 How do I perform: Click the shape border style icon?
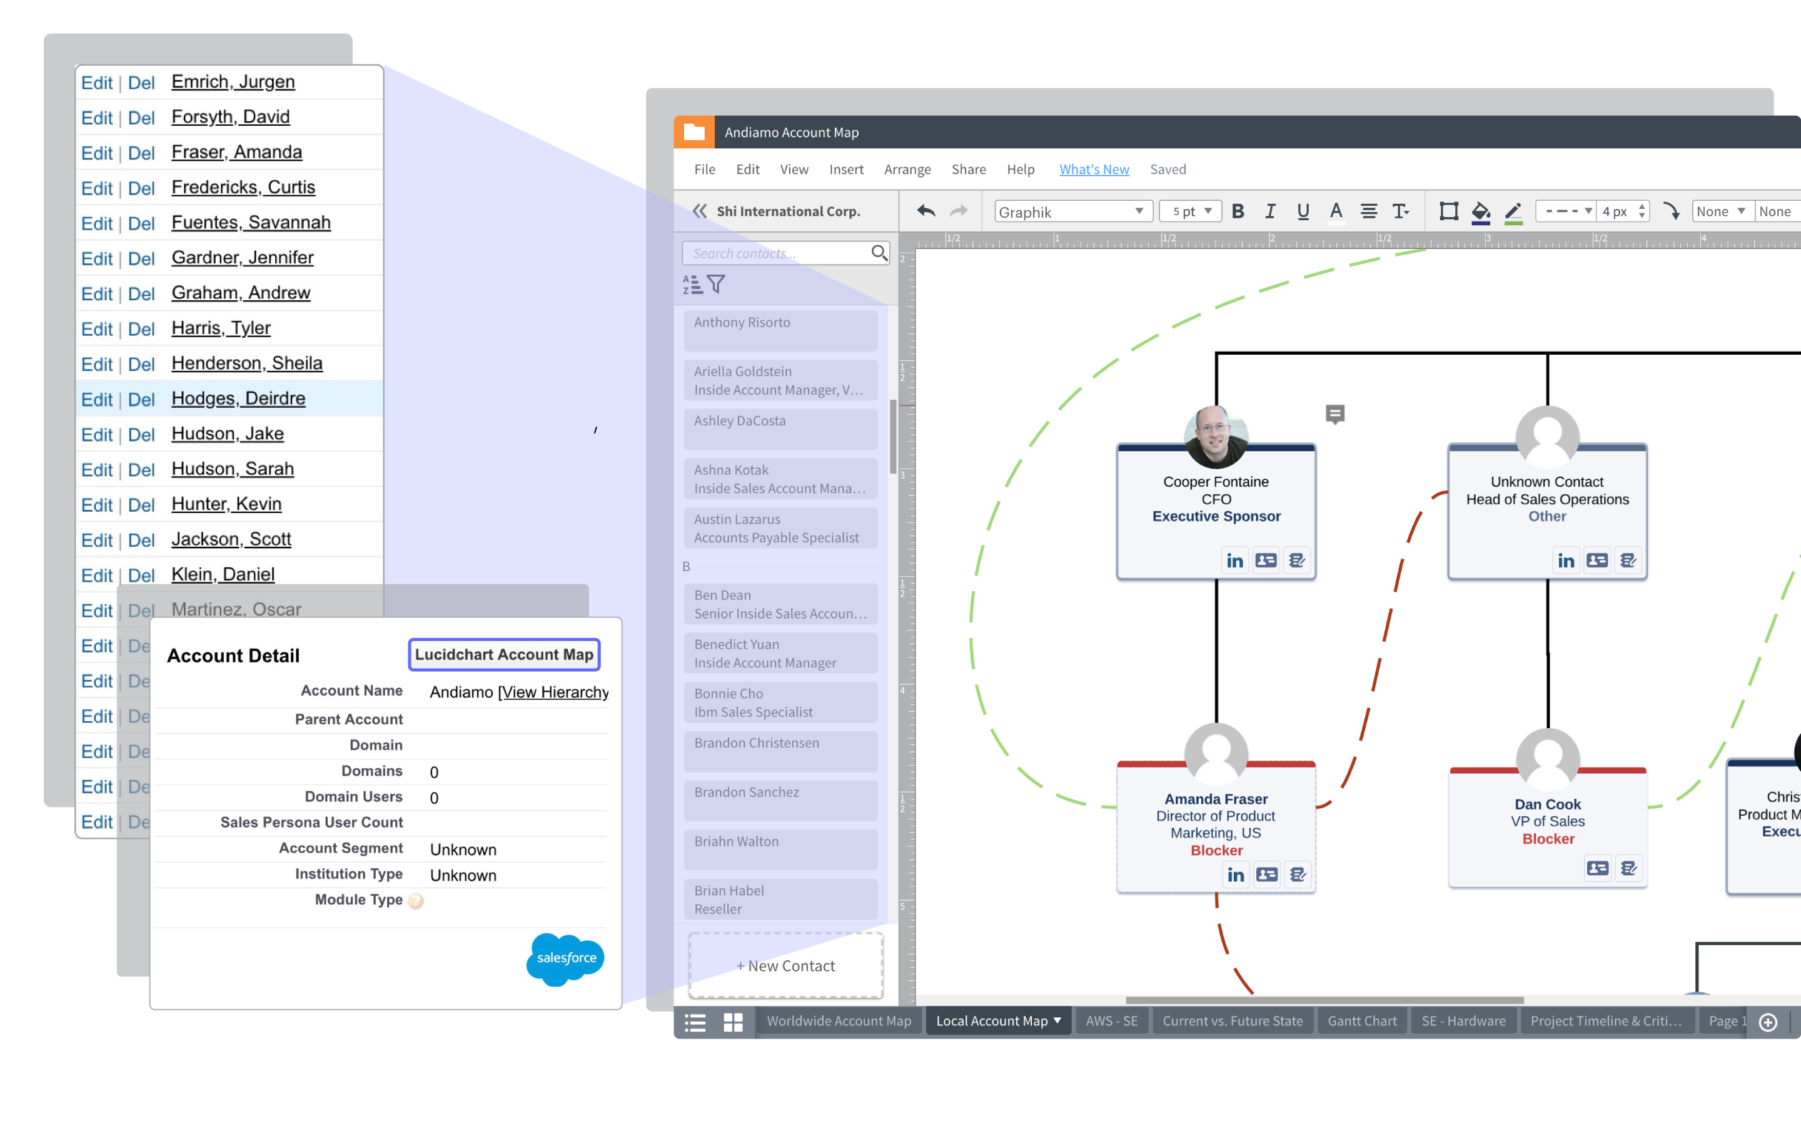tap(1448, 211)
